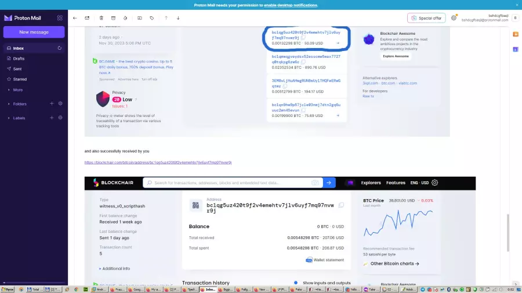Screen dimensions: 522x293
Task: Mark message as spam fire icon
Action: pos(125,18)
